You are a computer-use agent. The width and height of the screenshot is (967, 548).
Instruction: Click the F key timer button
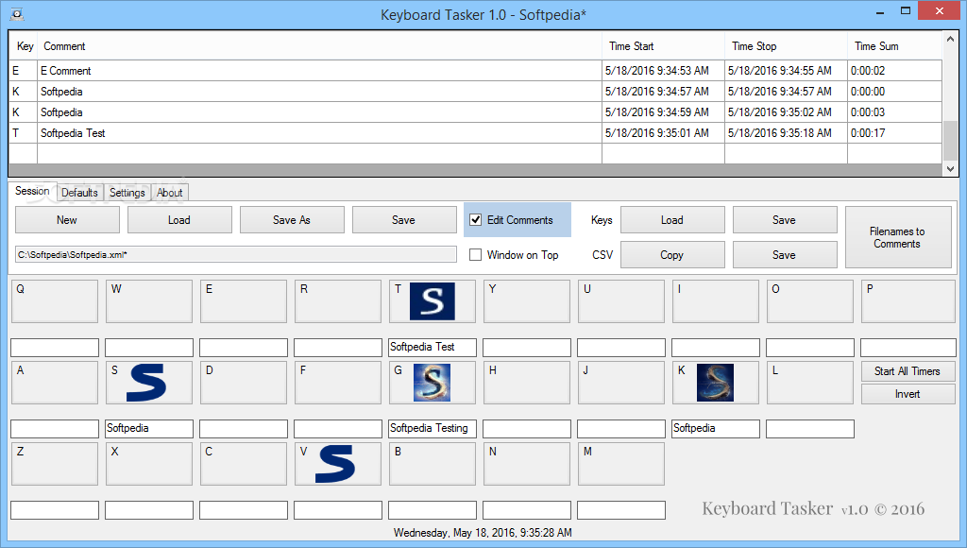pos(338,383)
